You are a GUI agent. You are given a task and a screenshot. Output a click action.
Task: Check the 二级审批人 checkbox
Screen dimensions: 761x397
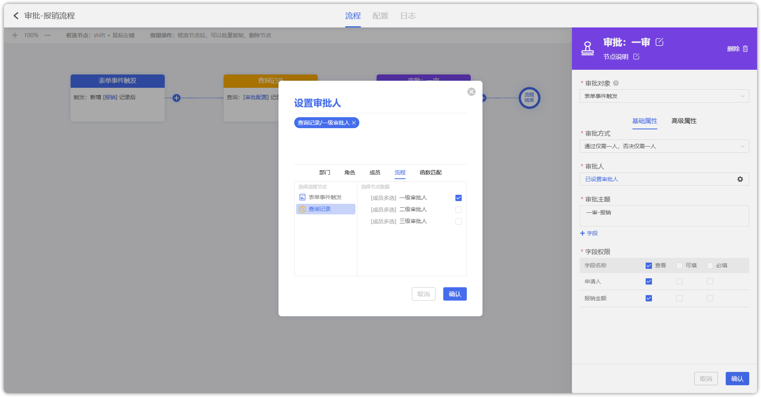tap(459, 210)
